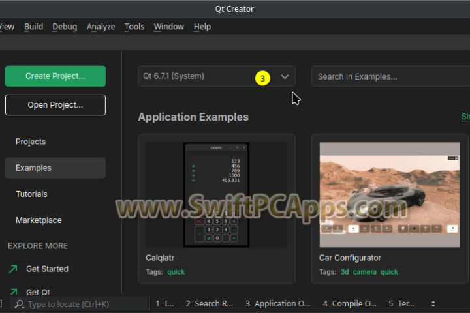Expand the Qt 6.7.1 (System) version dropdown
This screenshot has height=313, width=470.
(x=217, y=76)
